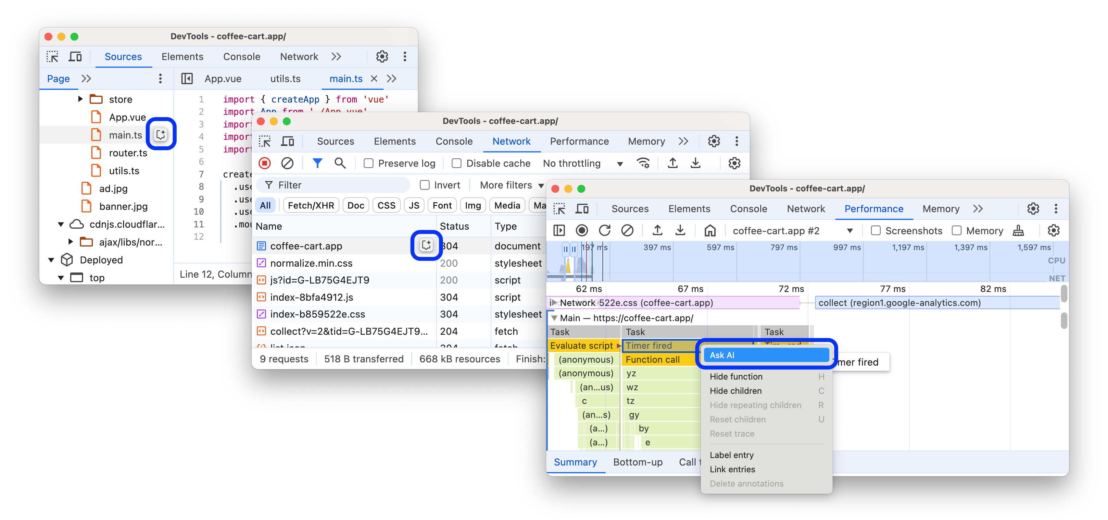Click the download icon in Network panel toolbar
This screenshot has height=520, width=1108.
click(695, 164)
